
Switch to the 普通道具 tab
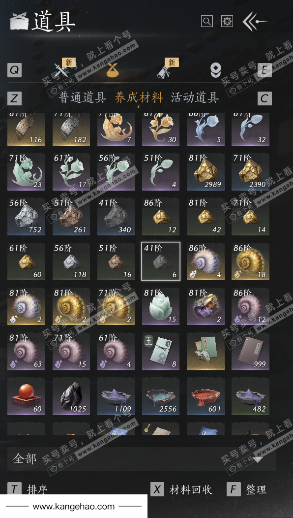pyautogui.click(x=83, y=97)
